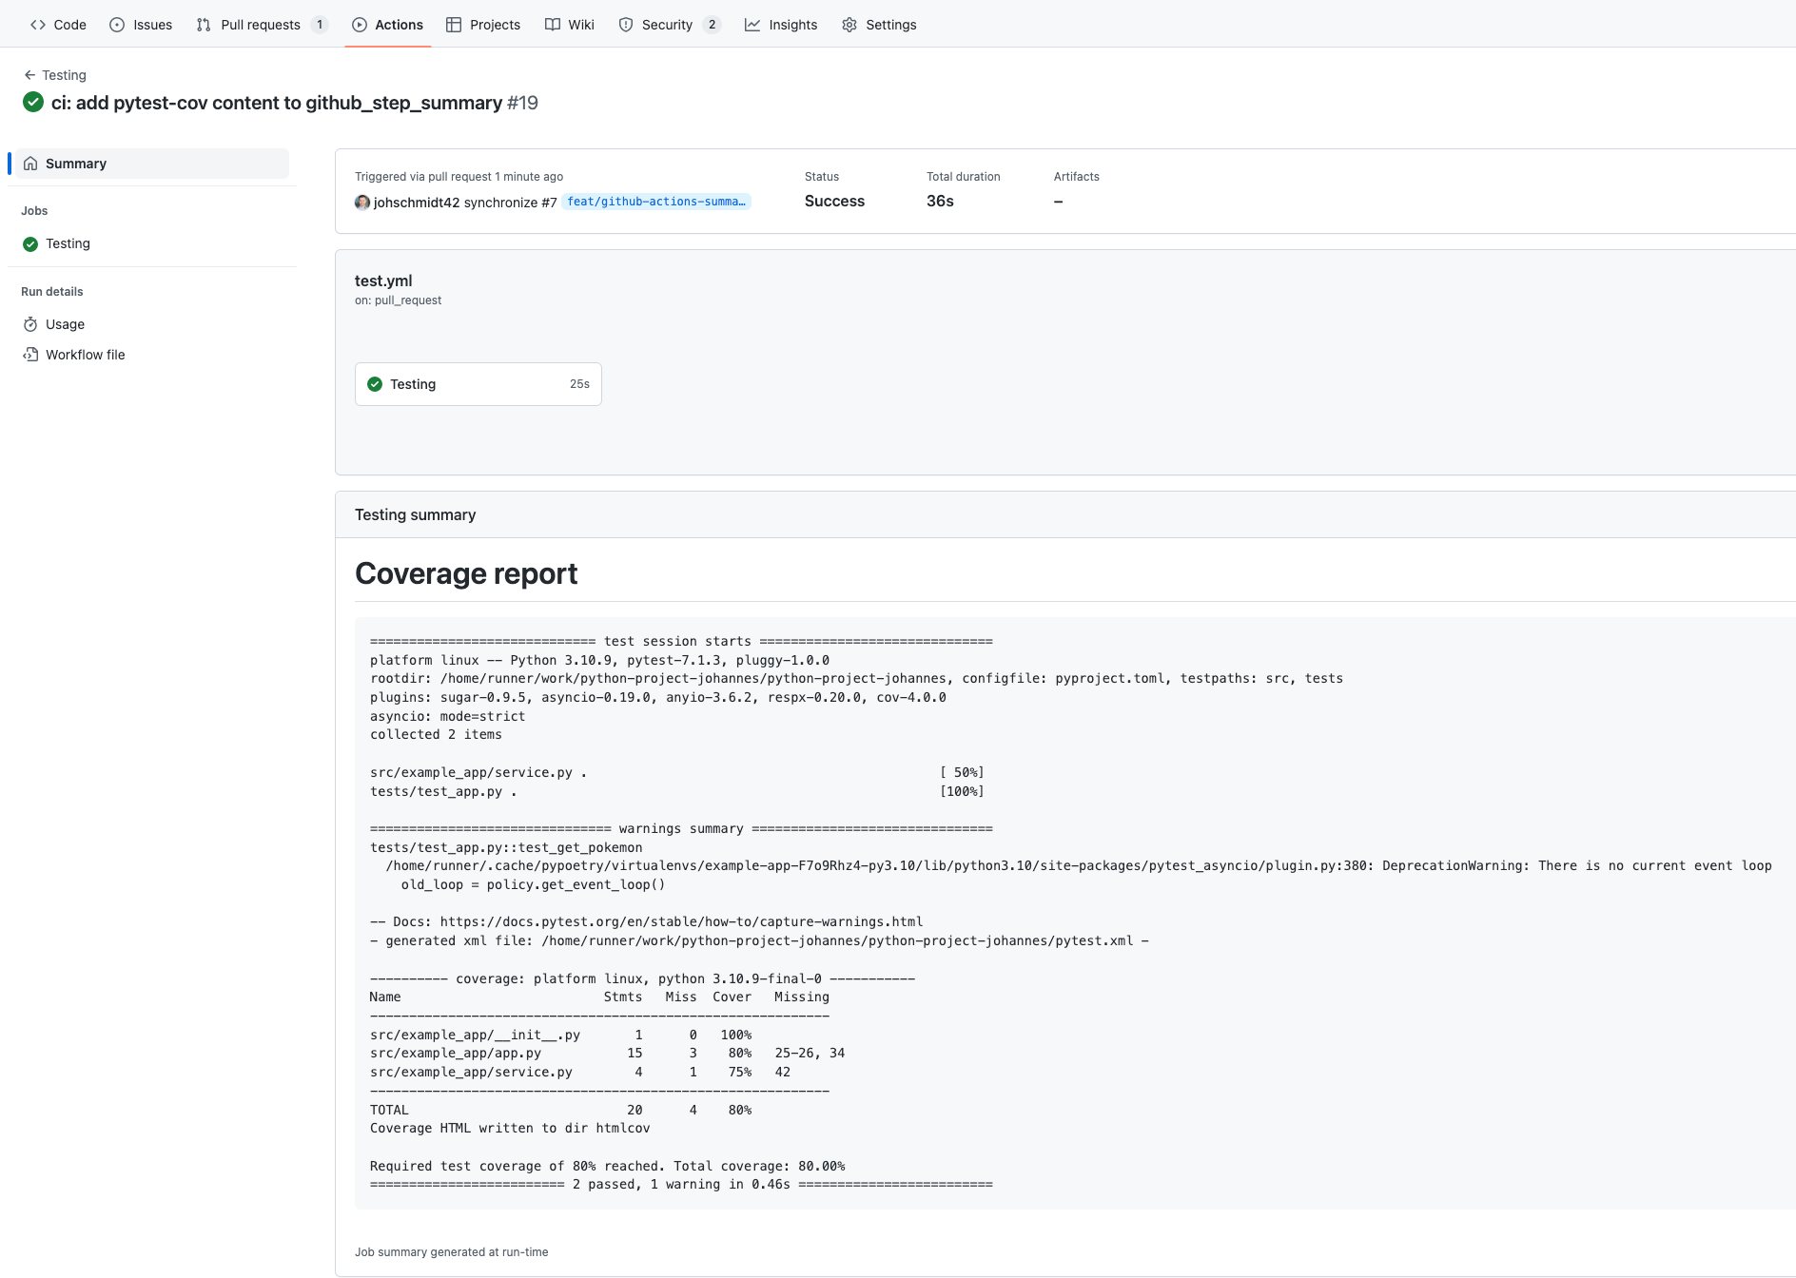Open the Wiki tab
Screen dimensions: 1796x1278
coord(570,25)
